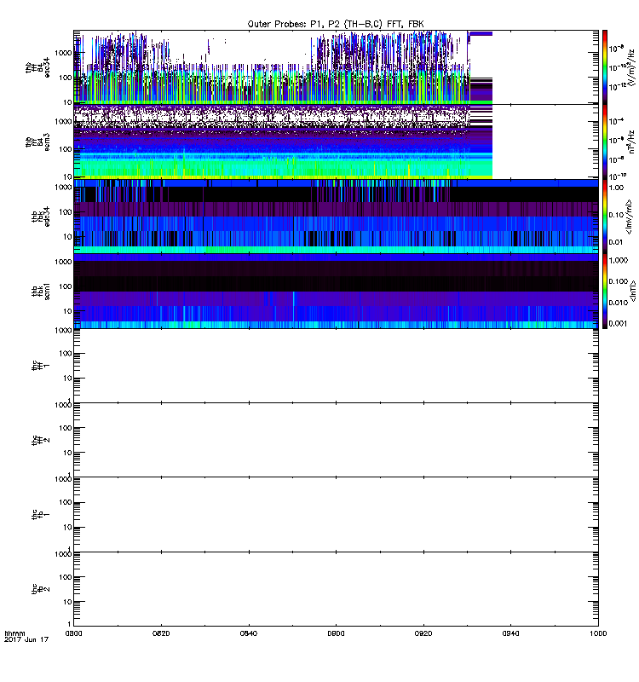Screen dimensions: 639x682
Task: Select the "thb fff 64 edc34" panel axis label
Action: point(37,67)
